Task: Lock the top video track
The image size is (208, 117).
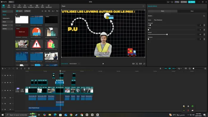Action: (x=5, y=75)
